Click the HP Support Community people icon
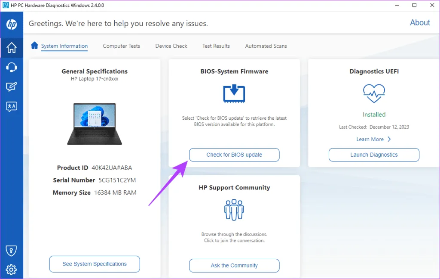This screenshot has height=279, width=440. [x=234, y=210]
